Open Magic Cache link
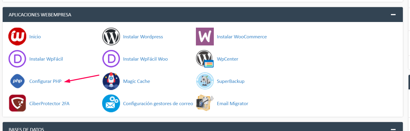The width and height of the screenshot is (410, 131). [136, 81]
